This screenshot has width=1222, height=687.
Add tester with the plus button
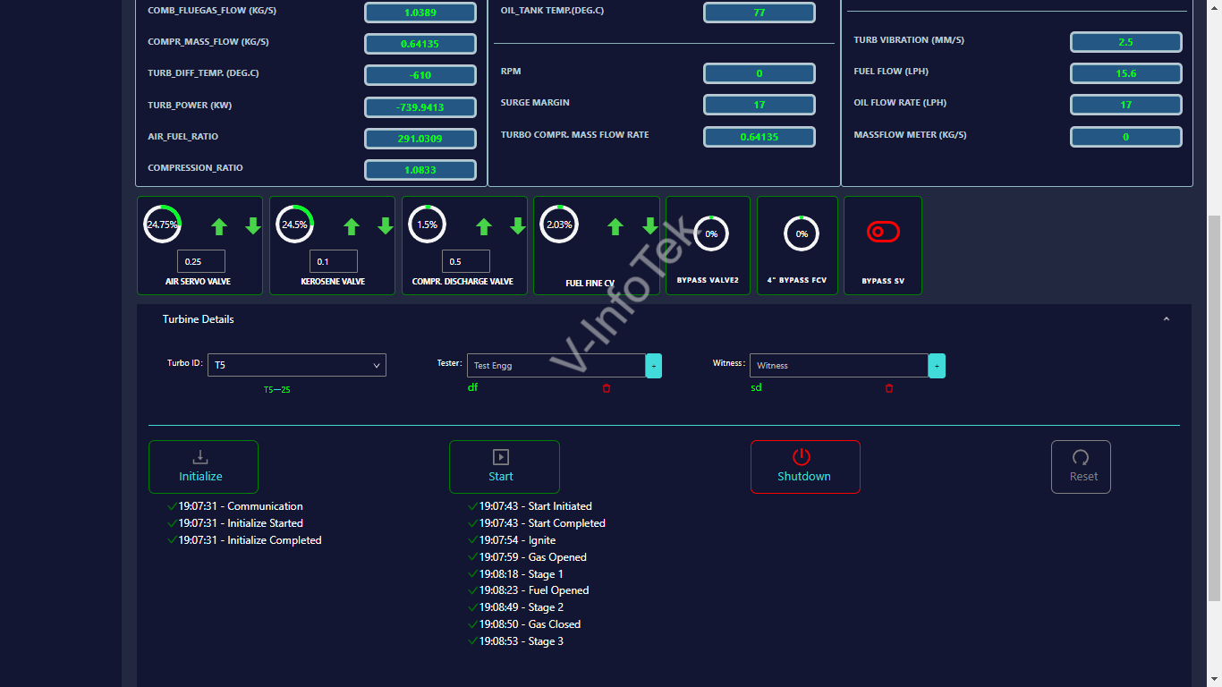[654, 365]
